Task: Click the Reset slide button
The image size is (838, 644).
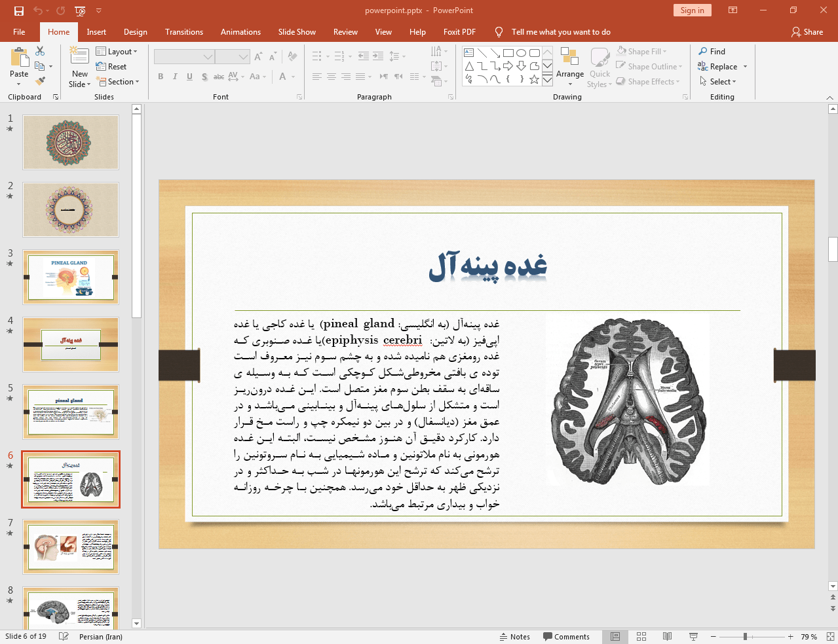Action: [111, 67]
